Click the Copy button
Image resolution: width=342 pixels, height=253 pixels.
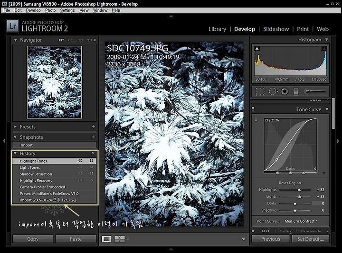(33, 239)
